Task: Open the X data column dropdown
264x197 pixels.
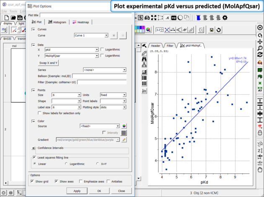Action: point(96,49)
